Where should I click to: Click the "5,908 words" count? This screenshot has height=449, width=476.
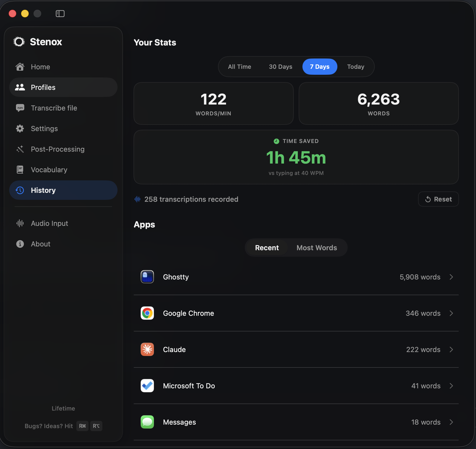pyautogui.click(x=420, y=277)
